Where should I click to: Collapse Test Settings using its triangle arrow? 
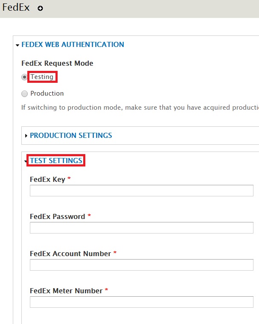[26, 161]
